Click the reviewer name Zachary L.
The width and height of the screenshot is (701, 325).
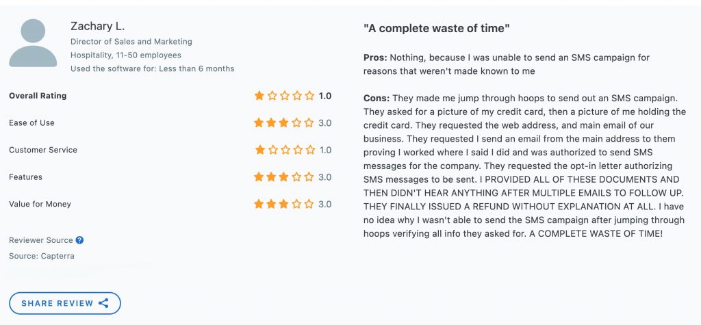point(97,27)
